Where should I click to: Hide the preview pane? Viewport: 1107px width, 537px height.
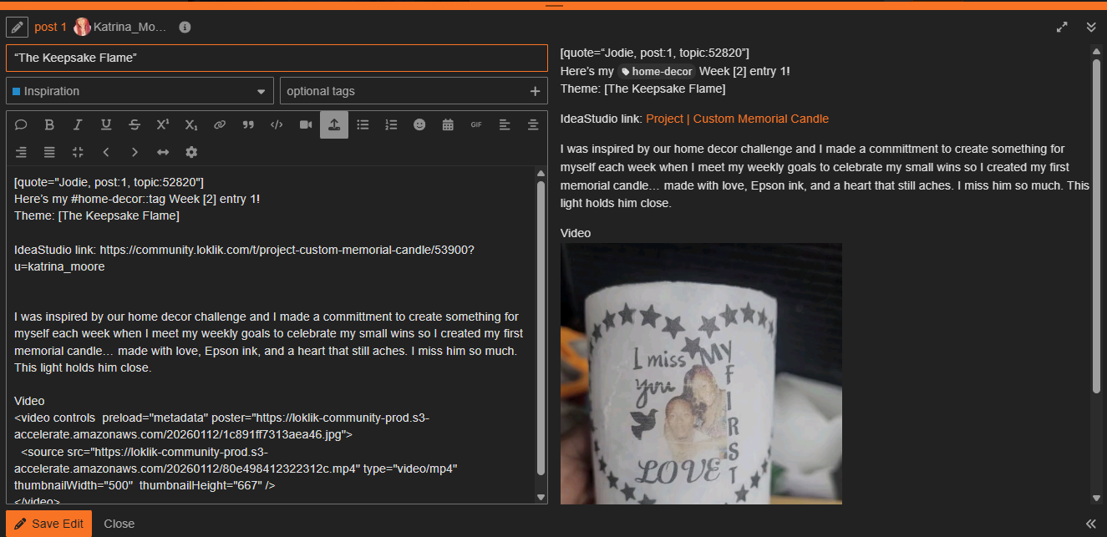click(1090, 524)
